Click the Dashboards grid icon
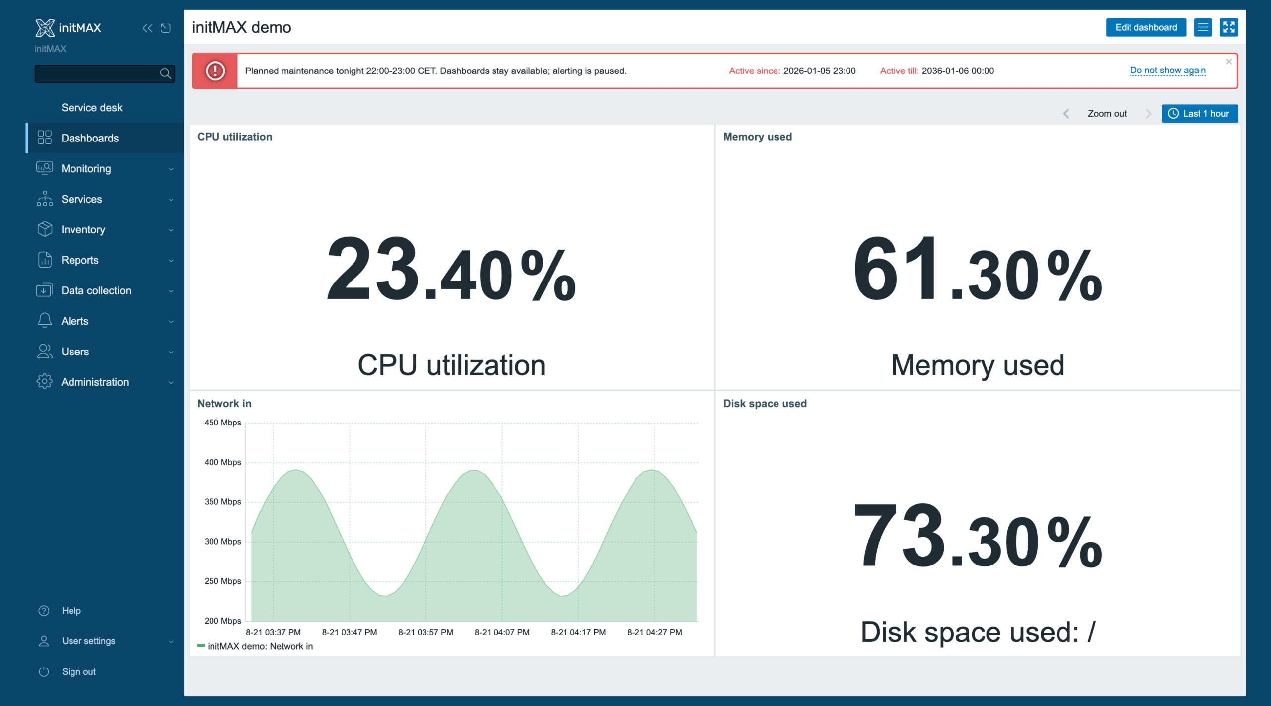Screen dimensions: 1271x706 [x=44, y=138]
